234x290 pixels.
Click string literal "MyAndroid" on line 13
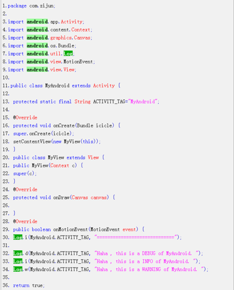[142, 101]
